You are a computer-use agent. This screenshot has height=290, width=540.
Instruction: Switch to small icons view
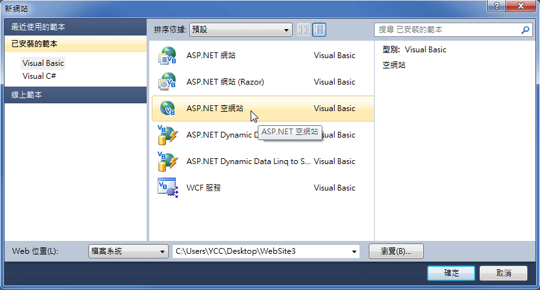coord(304,30)
